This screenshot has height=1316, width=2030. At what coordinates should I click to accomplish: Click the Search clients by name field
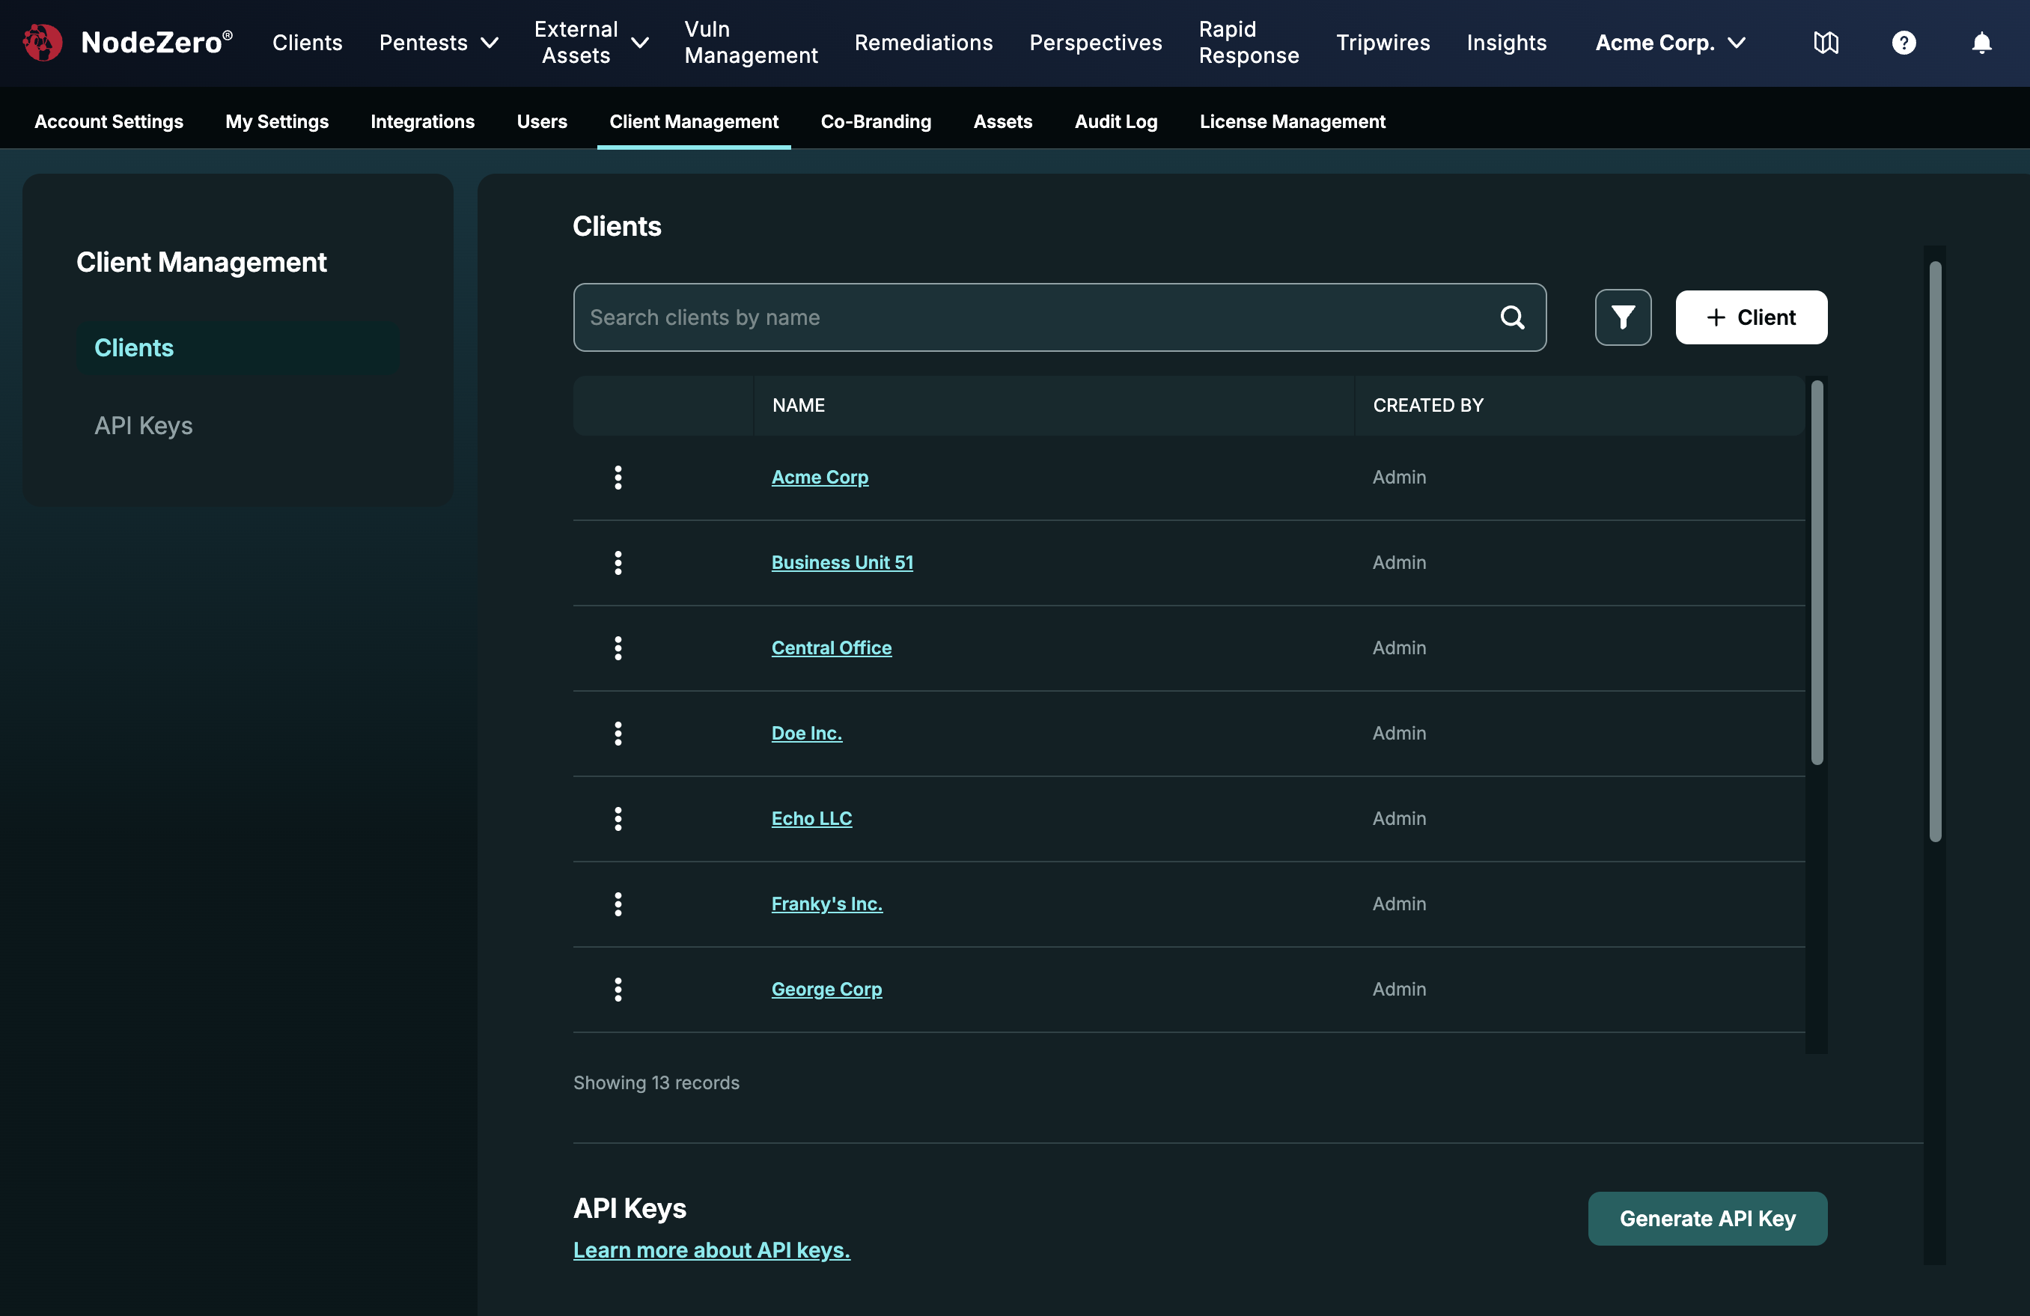[1058, 317]
